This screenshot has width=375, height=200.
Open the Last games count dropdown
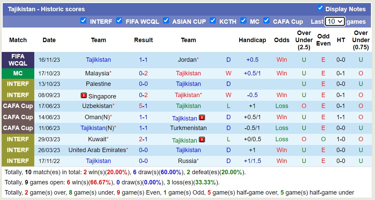click(335, 21)
